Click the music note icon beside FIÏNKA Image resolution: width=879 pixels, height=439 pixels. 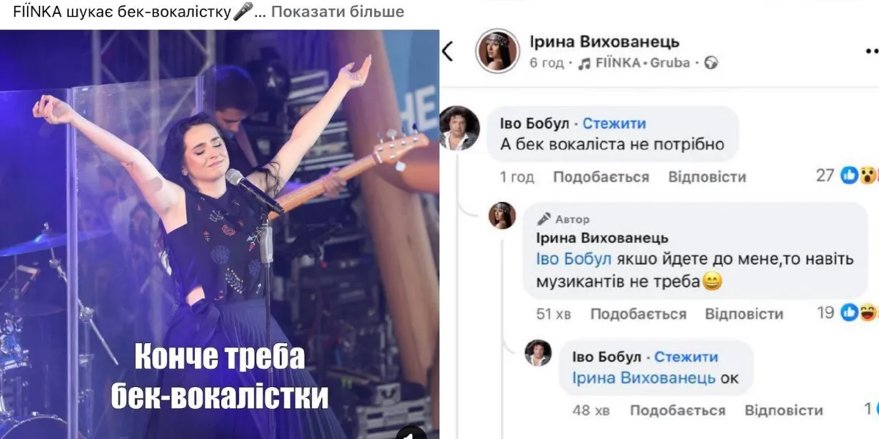pyautogui.click(x=584, y=63)
